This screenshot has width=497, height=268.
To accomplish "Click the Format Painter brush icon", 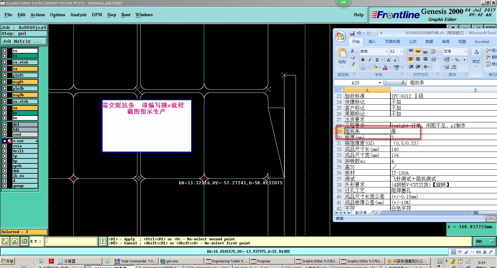I will coord(352,64).
